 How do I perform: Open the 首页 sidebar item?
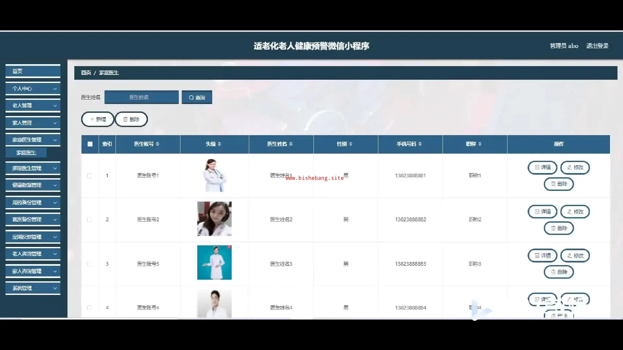coord(33,71)
